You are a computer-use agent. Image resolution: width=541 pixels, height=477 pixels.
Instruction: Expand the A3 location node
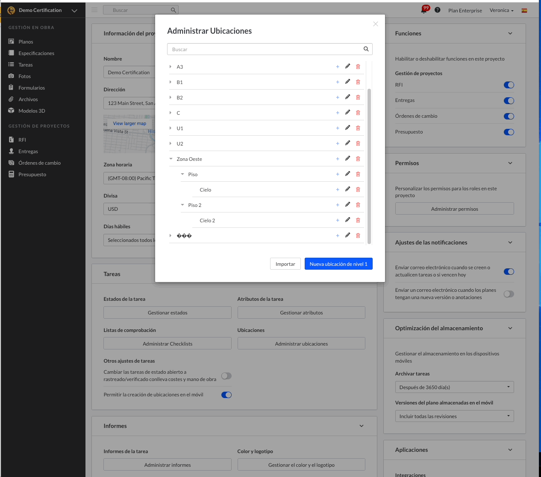(171, 67)
